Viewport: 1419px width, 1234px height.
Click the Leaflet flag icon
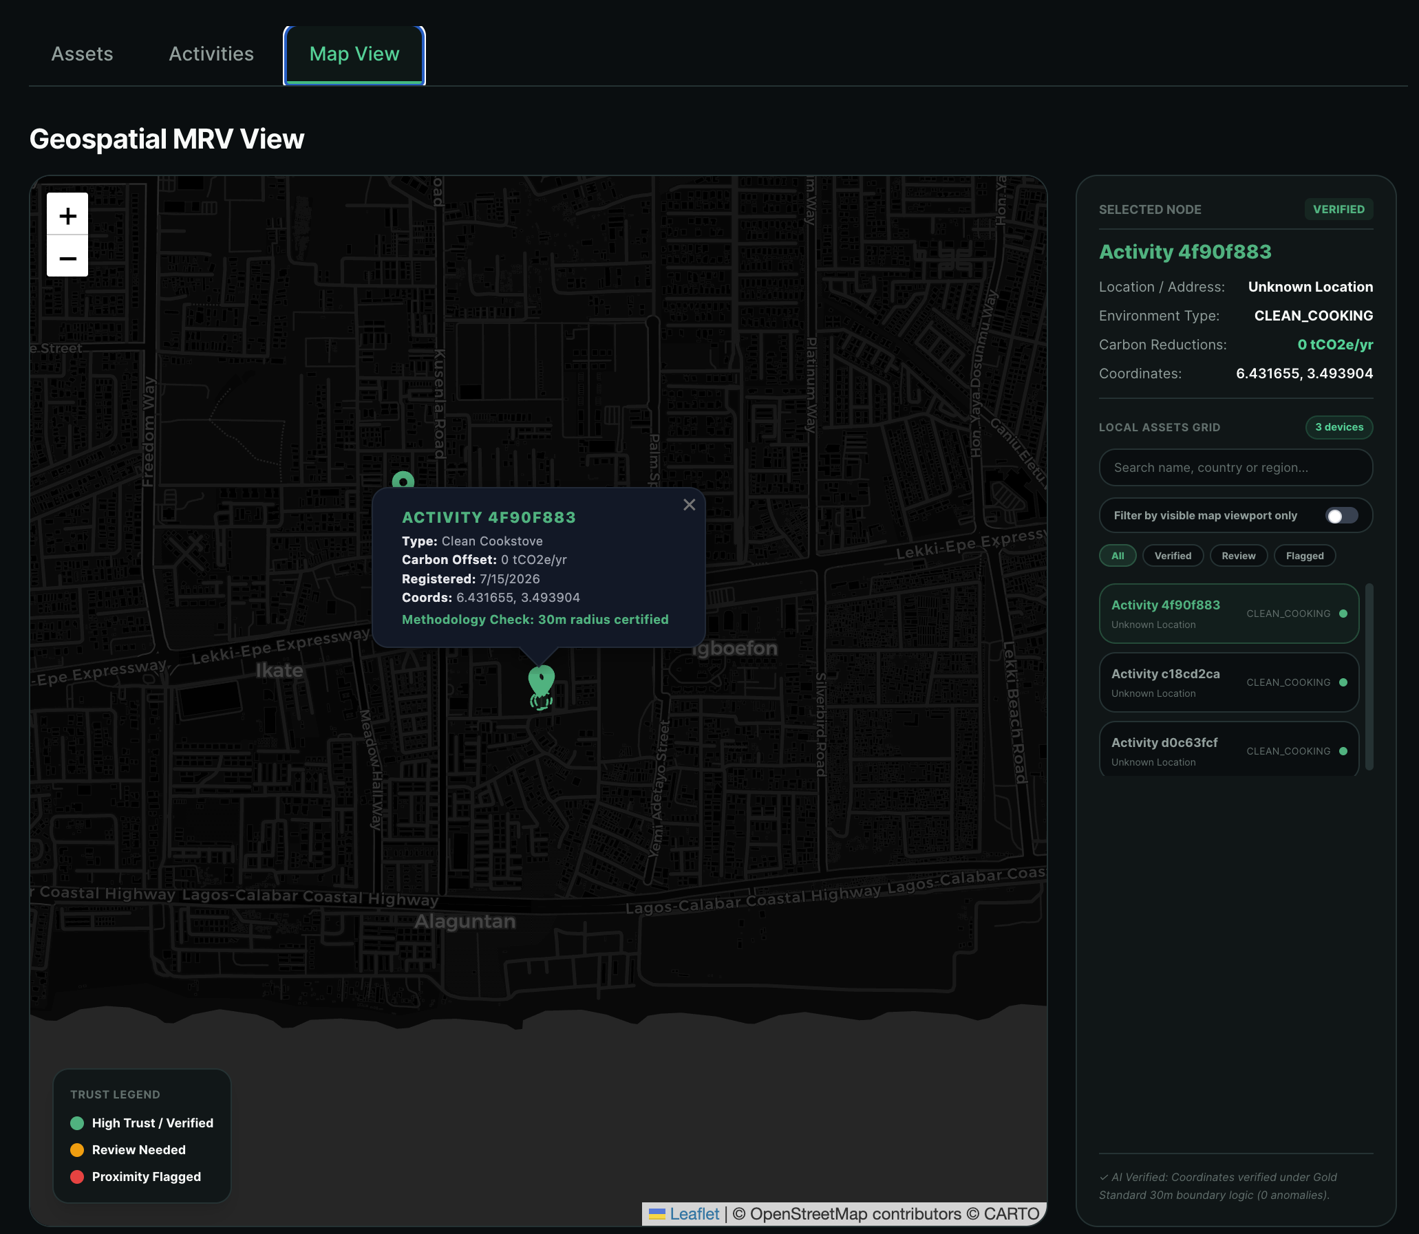coord(657,1214)
